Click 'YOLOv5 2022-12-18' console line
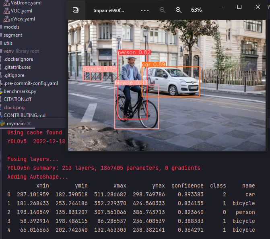The image size is (270, 239). (36, 141)
